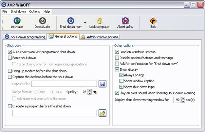Check Disable modem features and warnings
The width and height of the screenshot is (205, 132).
[117, 58]
